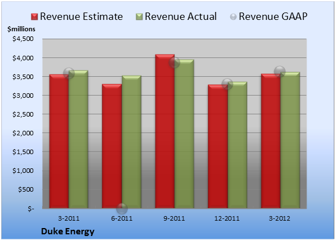
Task: Select the green actual bar for 9-2011
Action: [184, 134]
